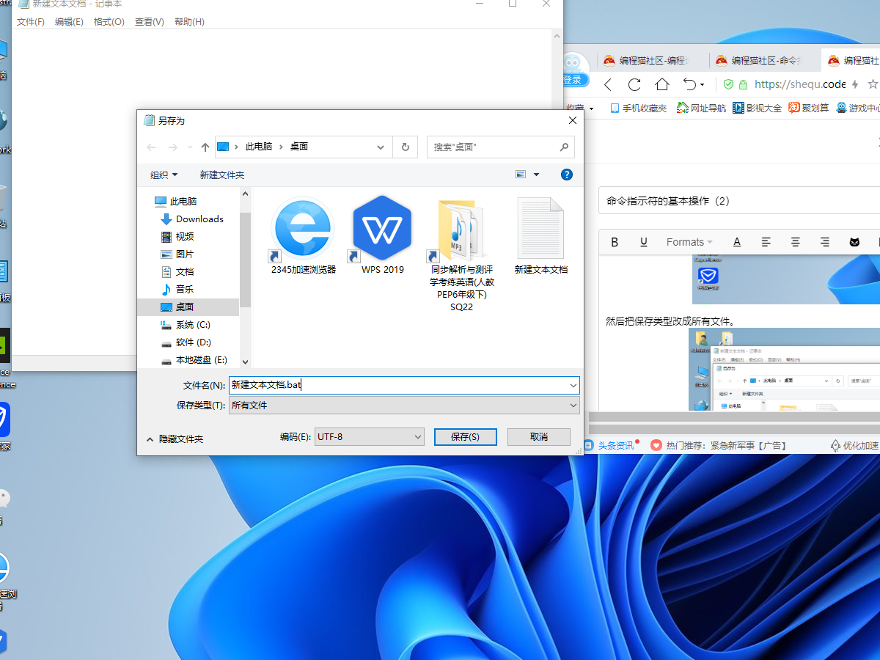880x660 pixels.
Task: Select 音乐 in the navigation tree
Action: 177,289
